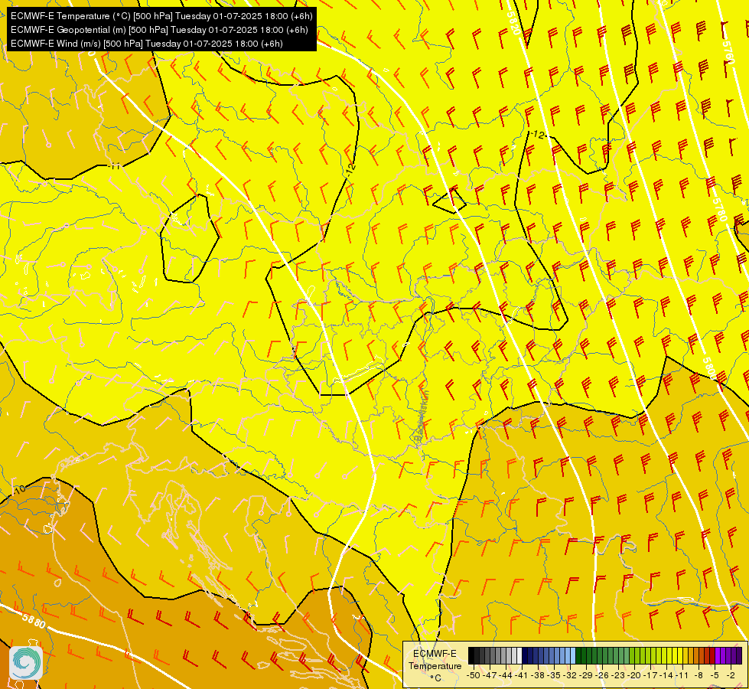
Task: Click the -11 isotherm contour label
Action: 114,166
